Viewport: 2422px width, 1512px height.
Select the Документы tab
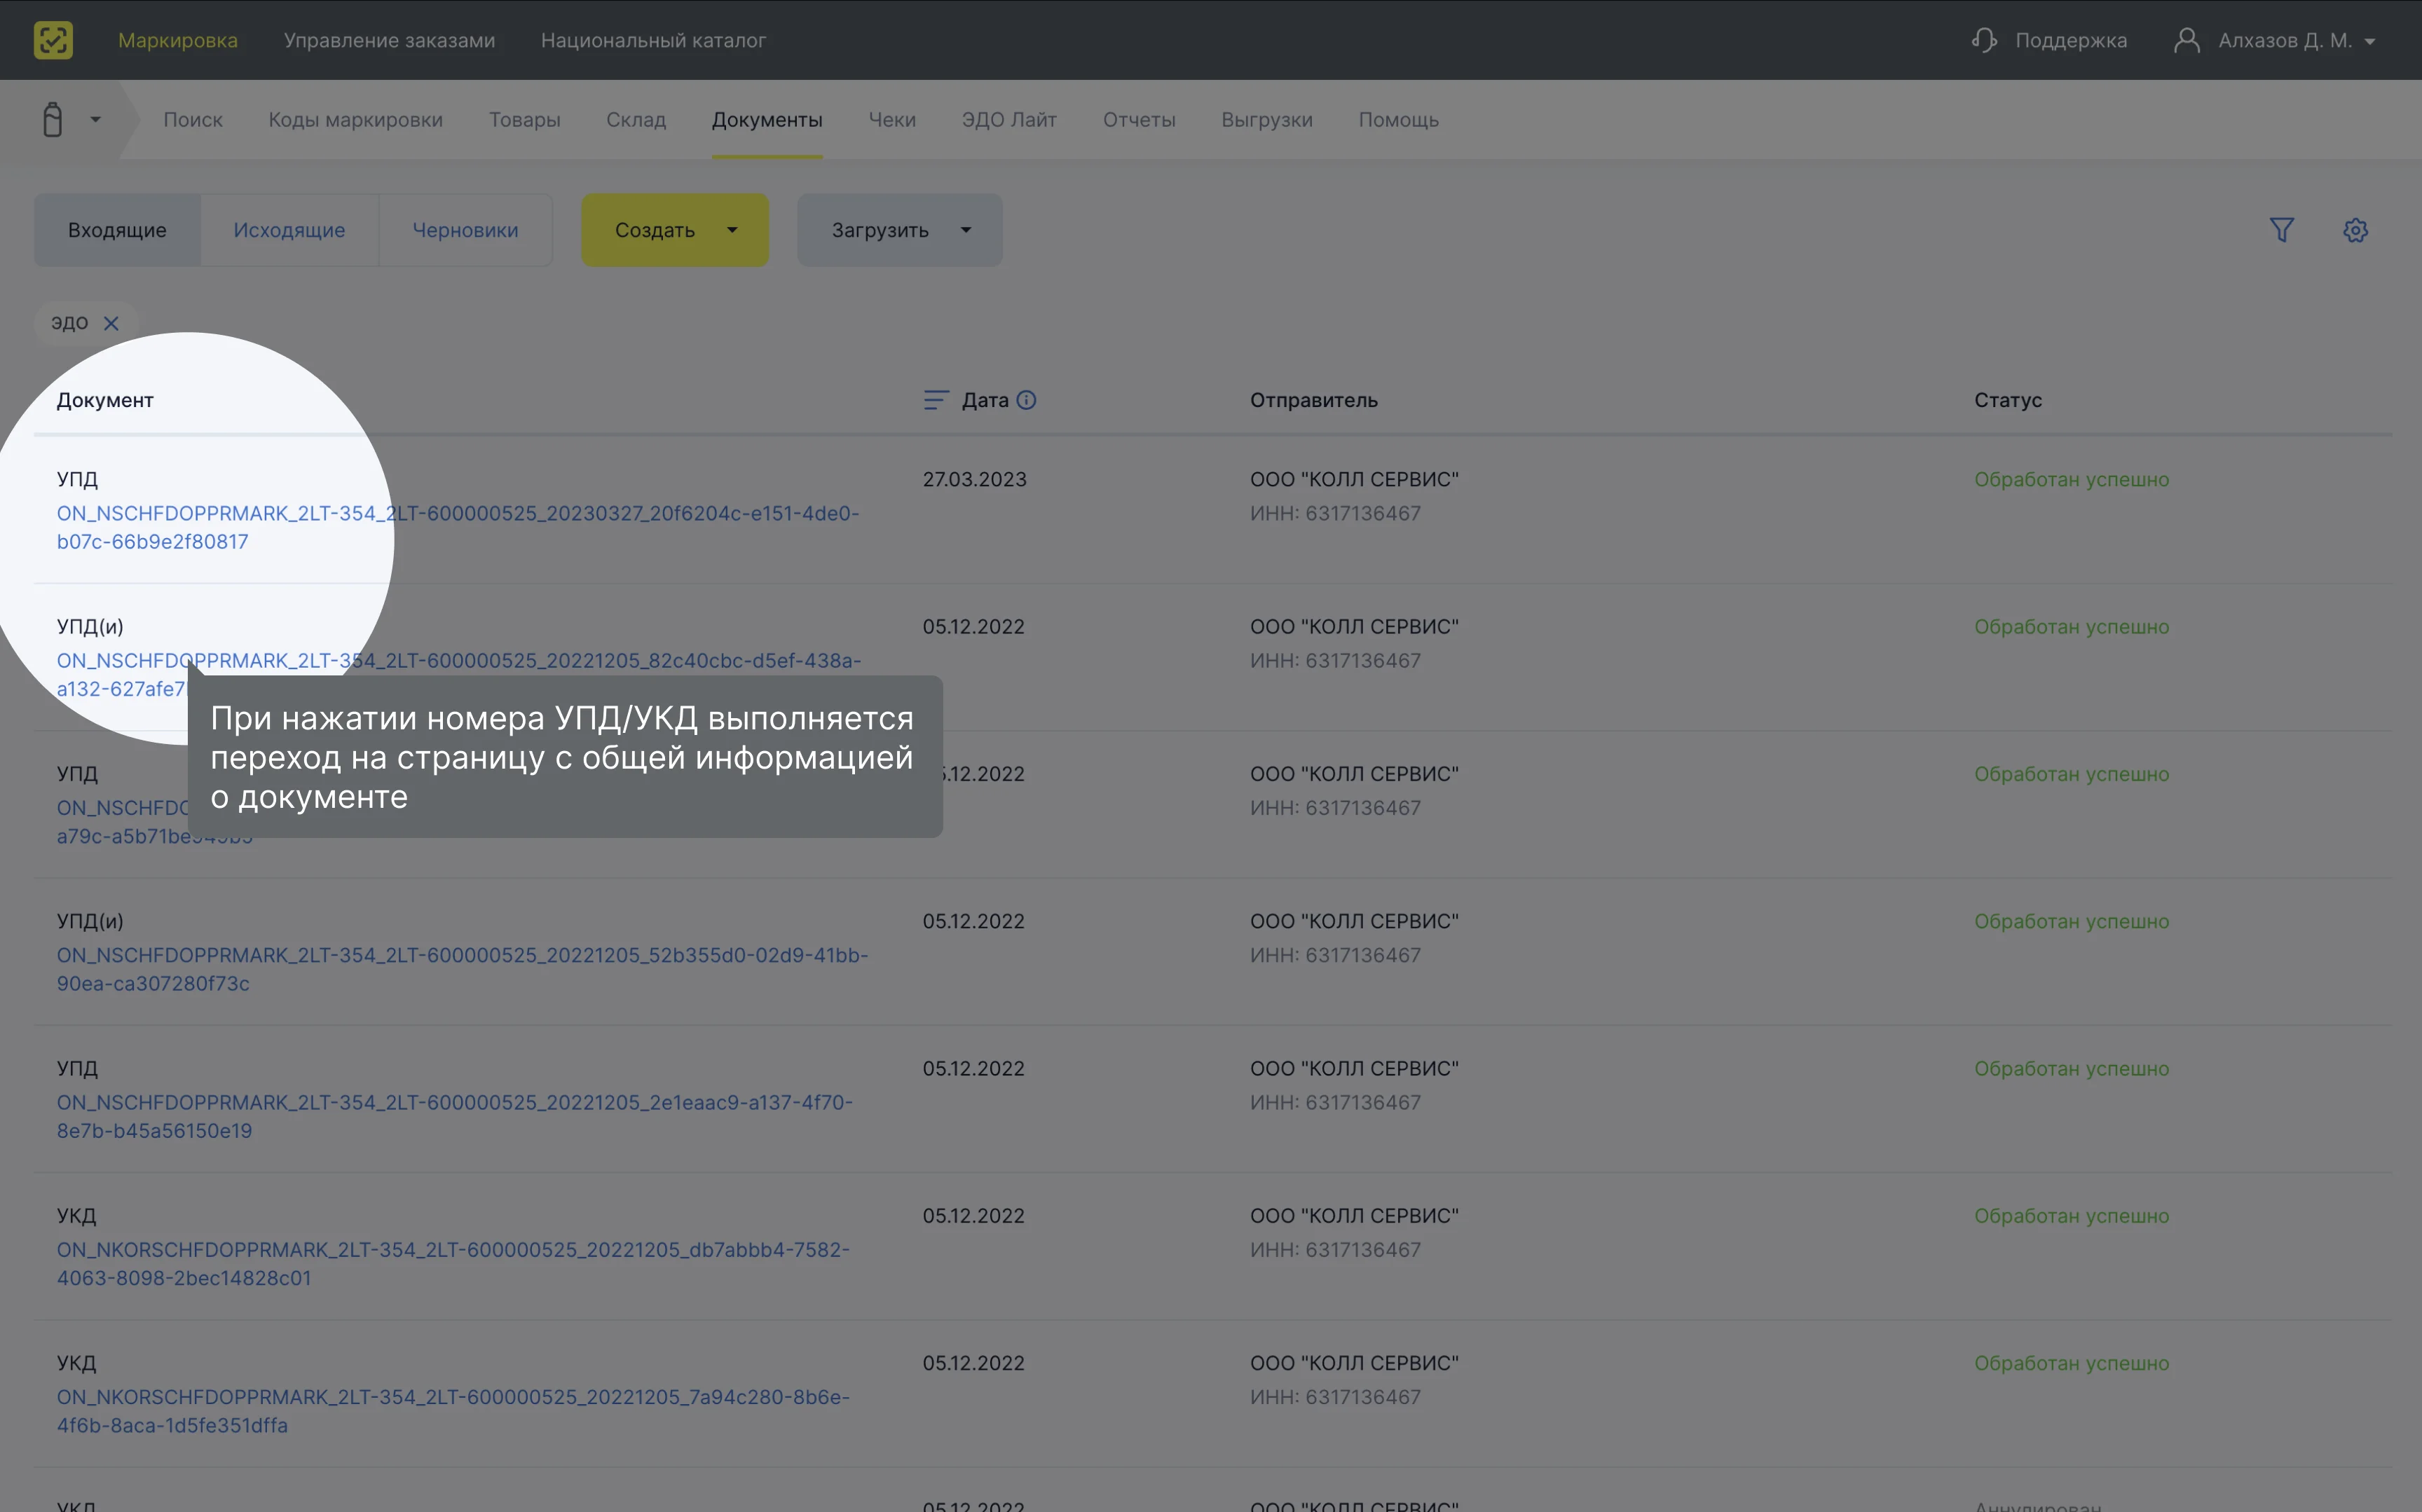click(767, 119)
